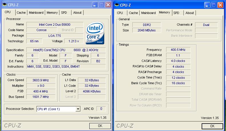Click the RAS# Precharge value 4 clocks
226x131 pixels.
pyautogui.click(x=178, y=72)
